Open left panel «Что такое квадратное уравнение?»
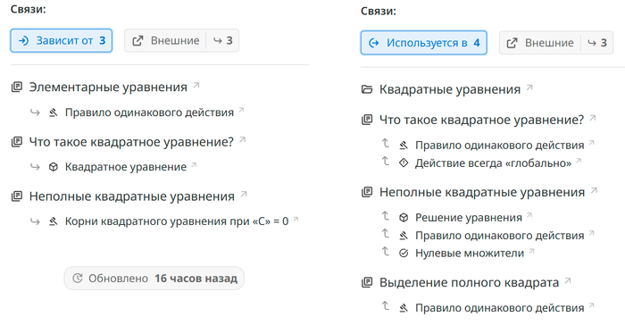Screen dimensions: 625x325 click(131, 142)
